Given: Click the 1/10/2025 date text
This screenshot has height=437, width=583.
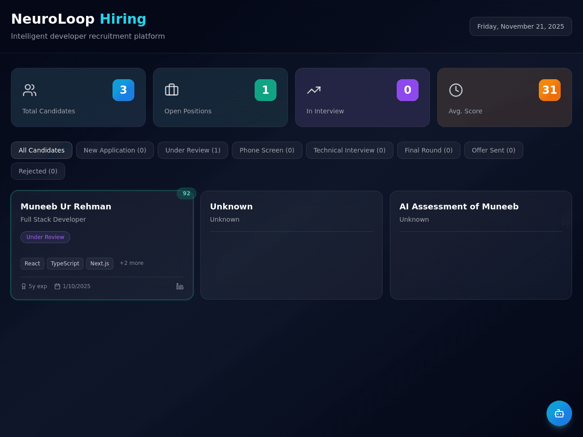Looking at the screenshot, I should (77, 286).
